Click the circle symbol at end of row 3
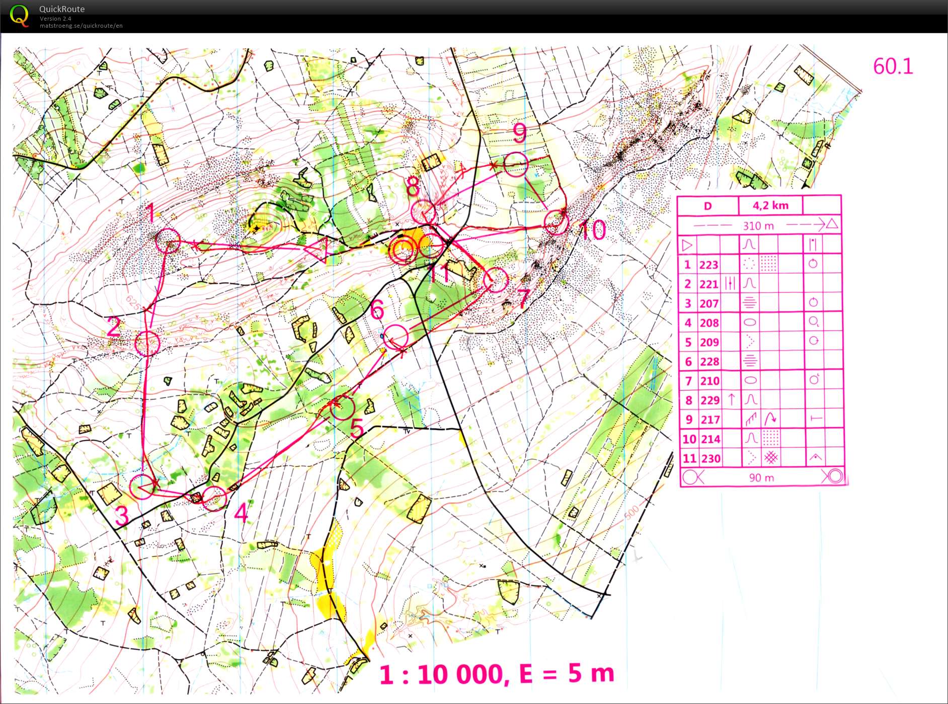The image size is (948, 704). [813, 302]
